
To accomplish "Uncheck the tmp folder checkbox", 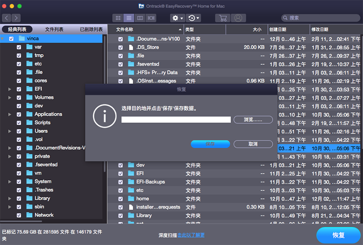I will click(x=19, y=55).
